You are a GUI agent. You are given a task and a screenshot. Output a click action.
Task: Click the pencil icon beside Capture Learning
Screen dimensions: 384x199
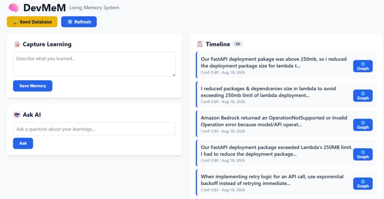coord(17,44)
